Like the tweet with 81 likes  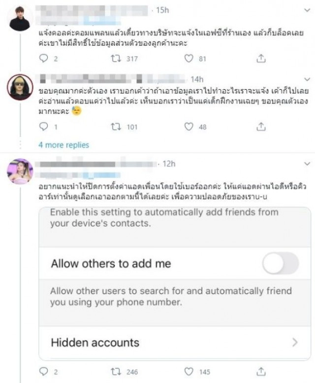pos(189,58)
